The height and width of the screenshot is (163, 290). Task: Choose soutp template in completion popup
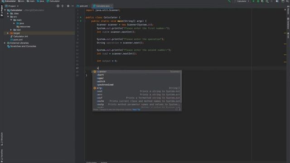click(x=137, y=105)
